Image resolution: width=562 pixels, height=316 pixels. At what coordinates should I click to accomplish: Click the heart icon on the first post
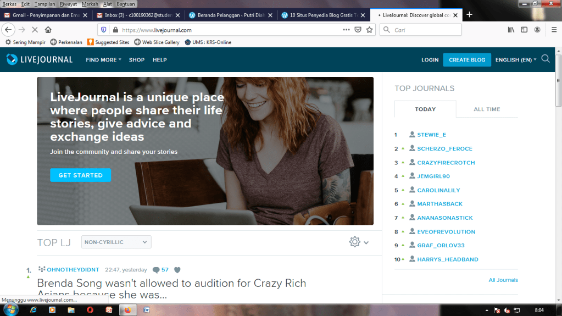(x=177, y=270)
